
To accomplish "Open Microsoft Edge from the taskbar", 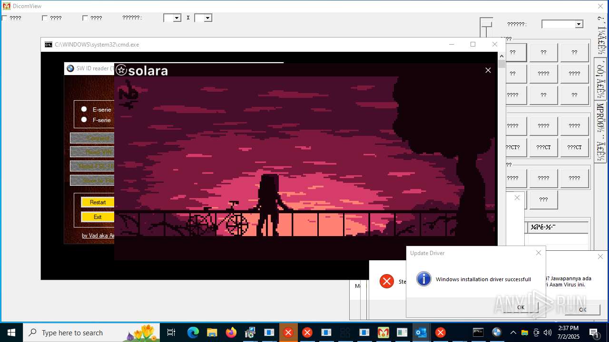I will (x=193, y=332).
